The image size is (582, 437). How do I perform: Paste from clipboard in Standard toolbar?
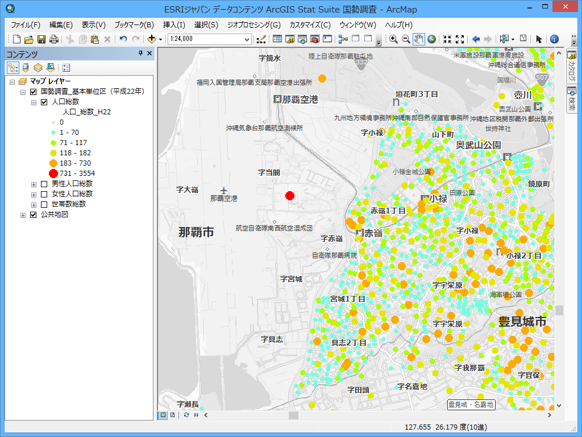(x=95, y=39)
